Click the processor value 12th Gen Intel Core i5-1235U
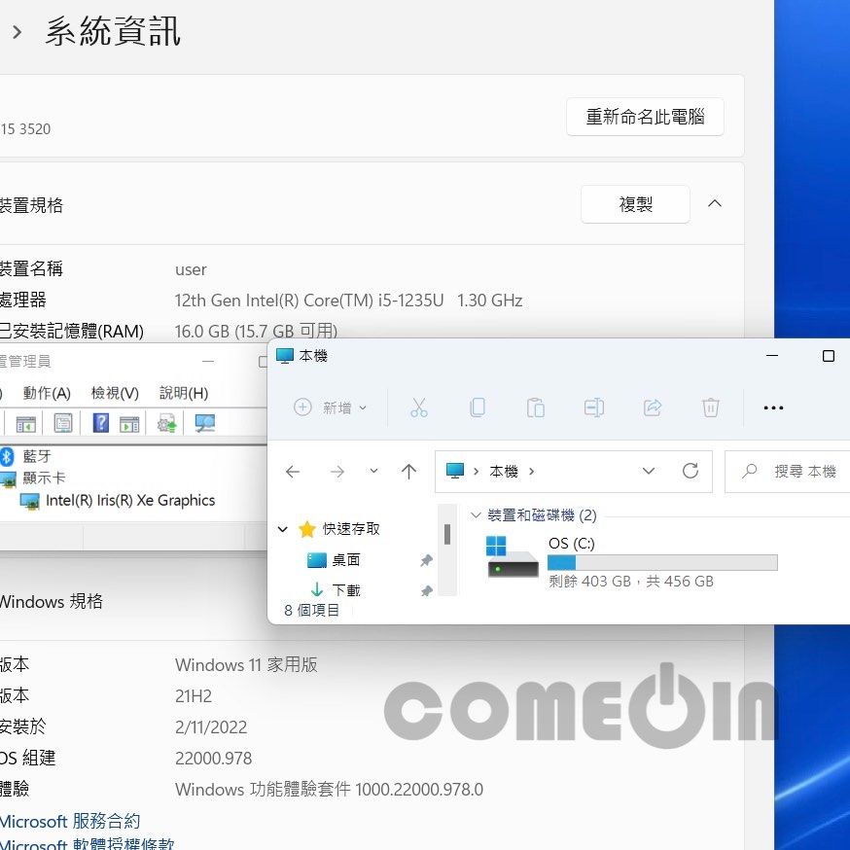850x850 pixels. (348, 301)
